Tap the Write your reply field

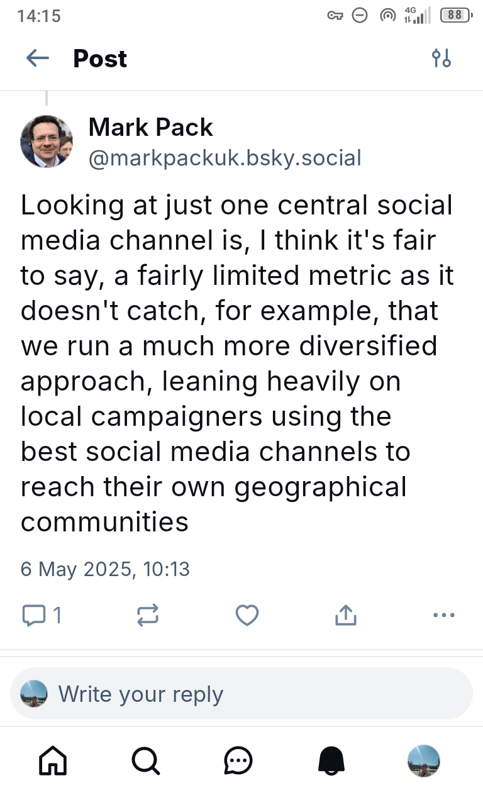pos(252,694)
